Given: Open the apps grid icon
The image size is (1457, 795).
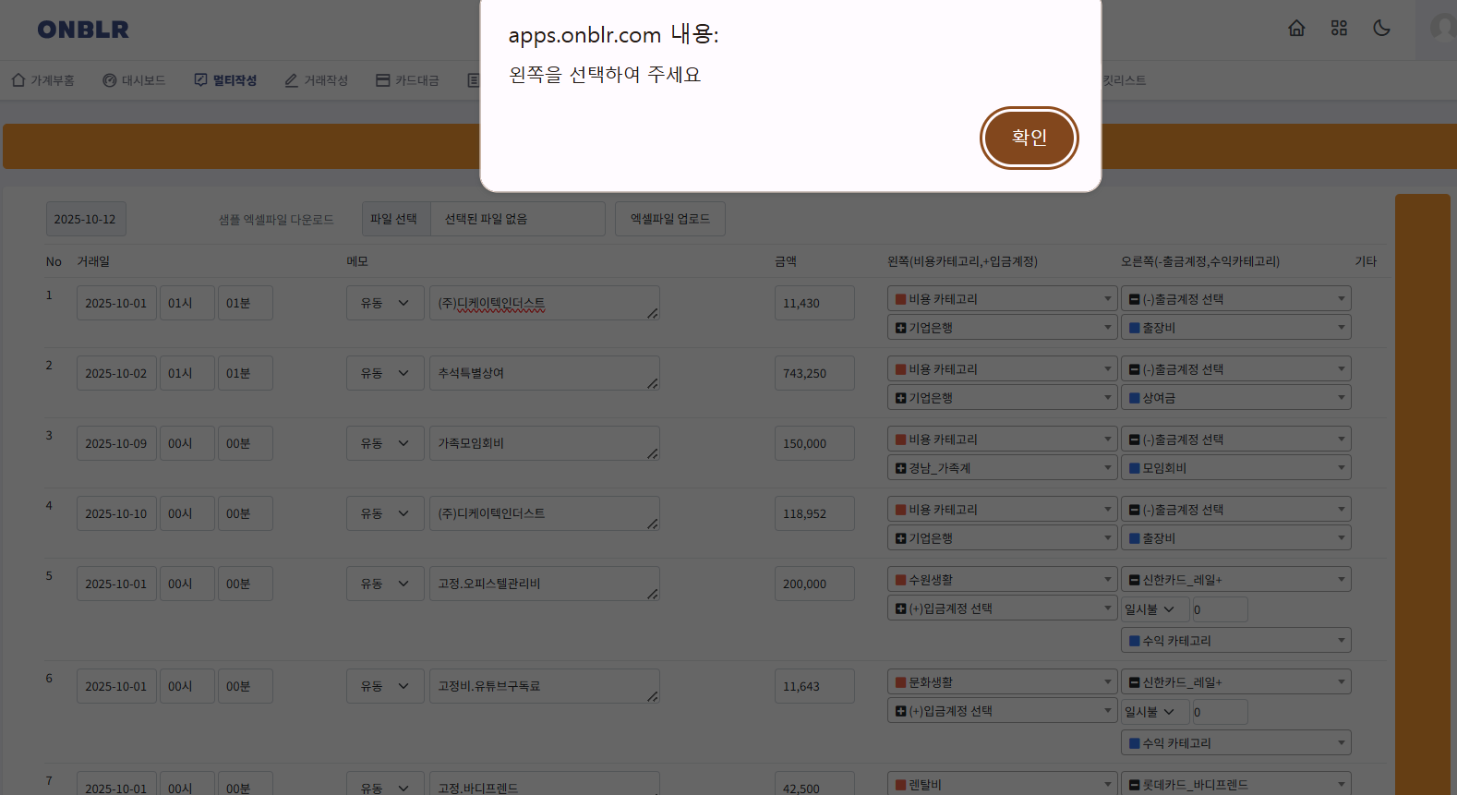Looking at the screenshot, I should [x=1339, y=29].
